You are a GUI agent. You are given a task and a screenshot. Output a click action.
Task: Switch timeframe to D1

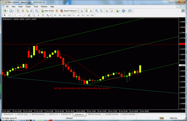click(83, 15)
